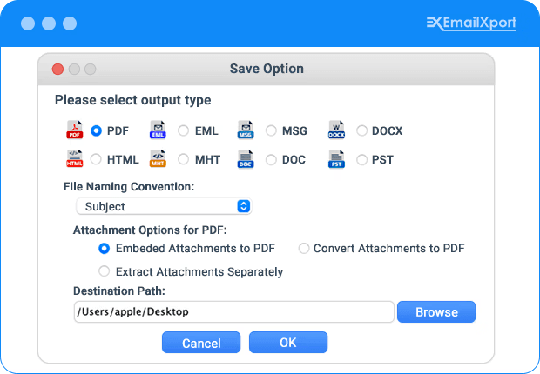Open the File Naming Convention dropdown
Viewport: 540px width, 374px height.
pyautogui.click(x=164, y=206)
